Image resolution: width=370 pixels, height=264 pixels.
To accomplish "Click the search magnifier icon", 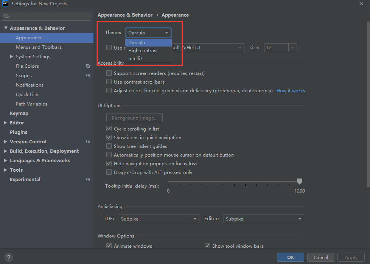I will point(6,16).
